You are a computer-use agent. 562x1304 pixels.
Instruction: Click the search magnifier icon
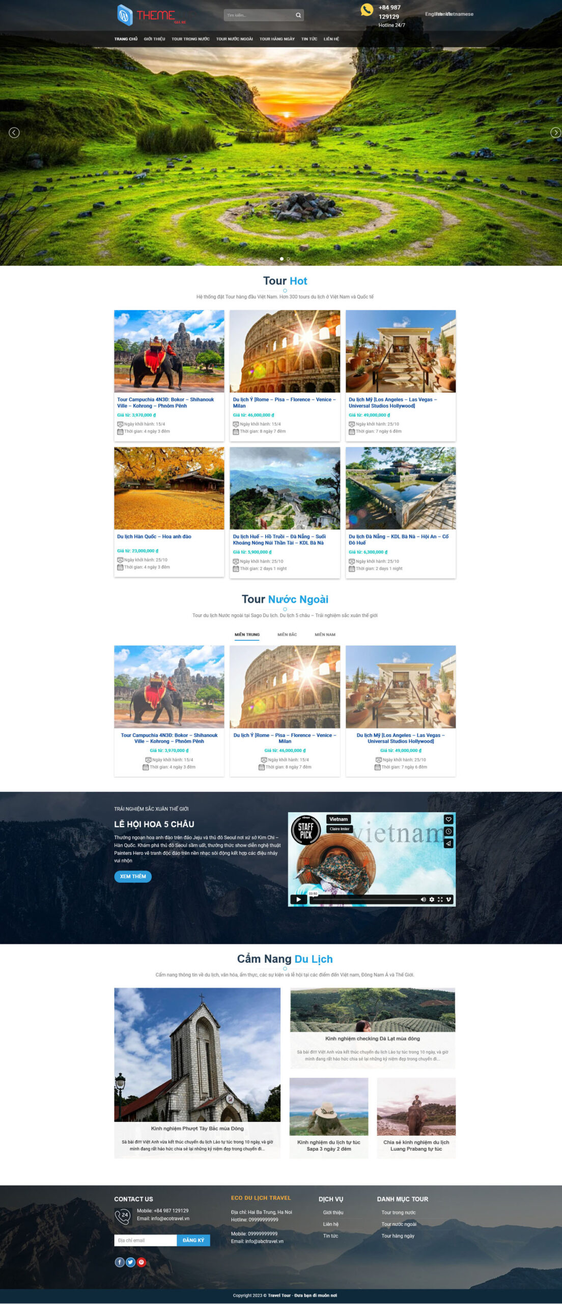298,15
